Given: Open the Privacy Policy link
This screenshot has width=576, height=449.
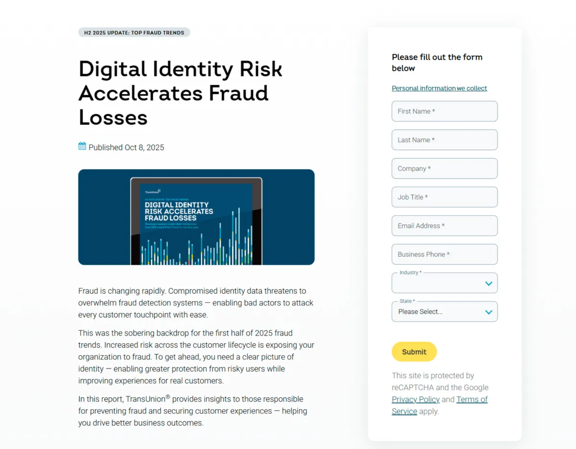Looking at the screenshot, I should 416,399.
